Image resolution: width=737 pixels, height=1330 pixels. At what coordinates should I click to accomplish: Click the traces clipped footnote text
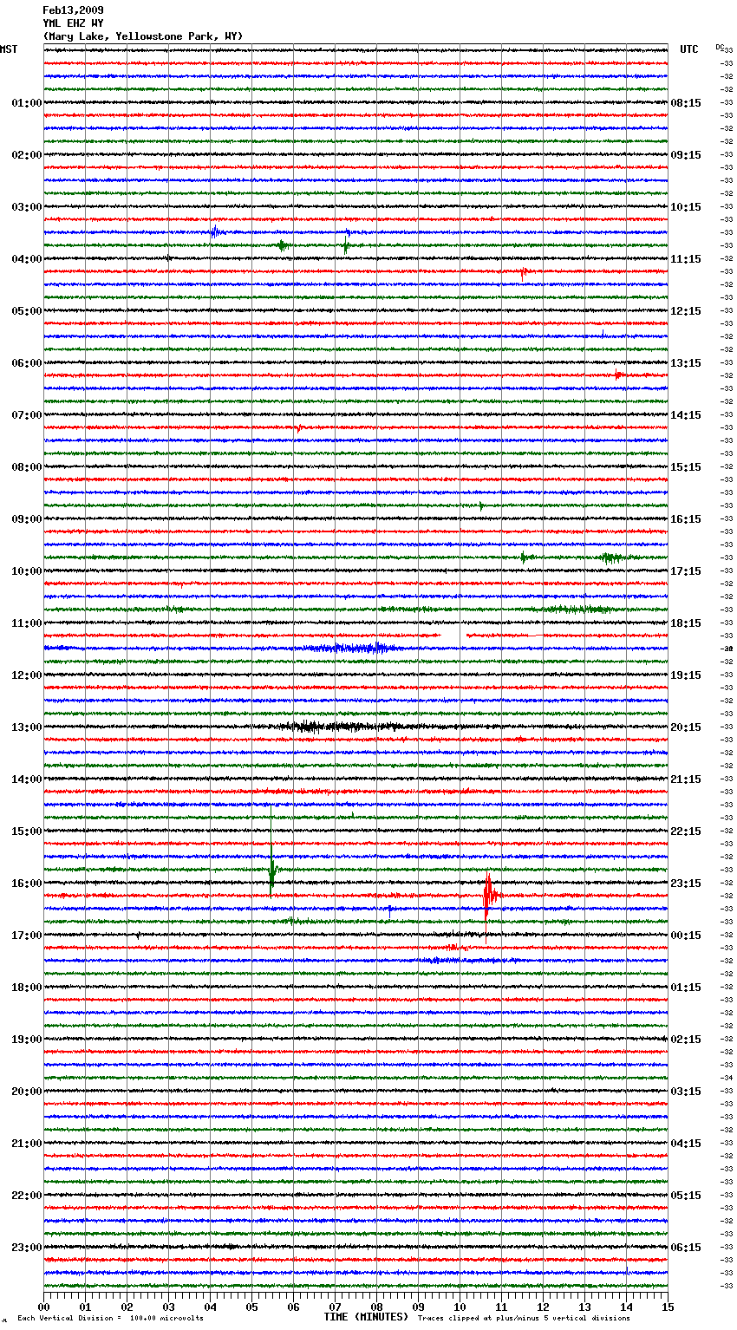tap(524, 1318)
